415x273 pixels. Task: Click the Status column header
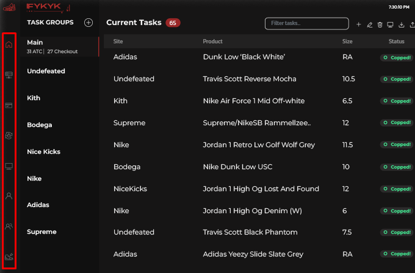[396, 42]
